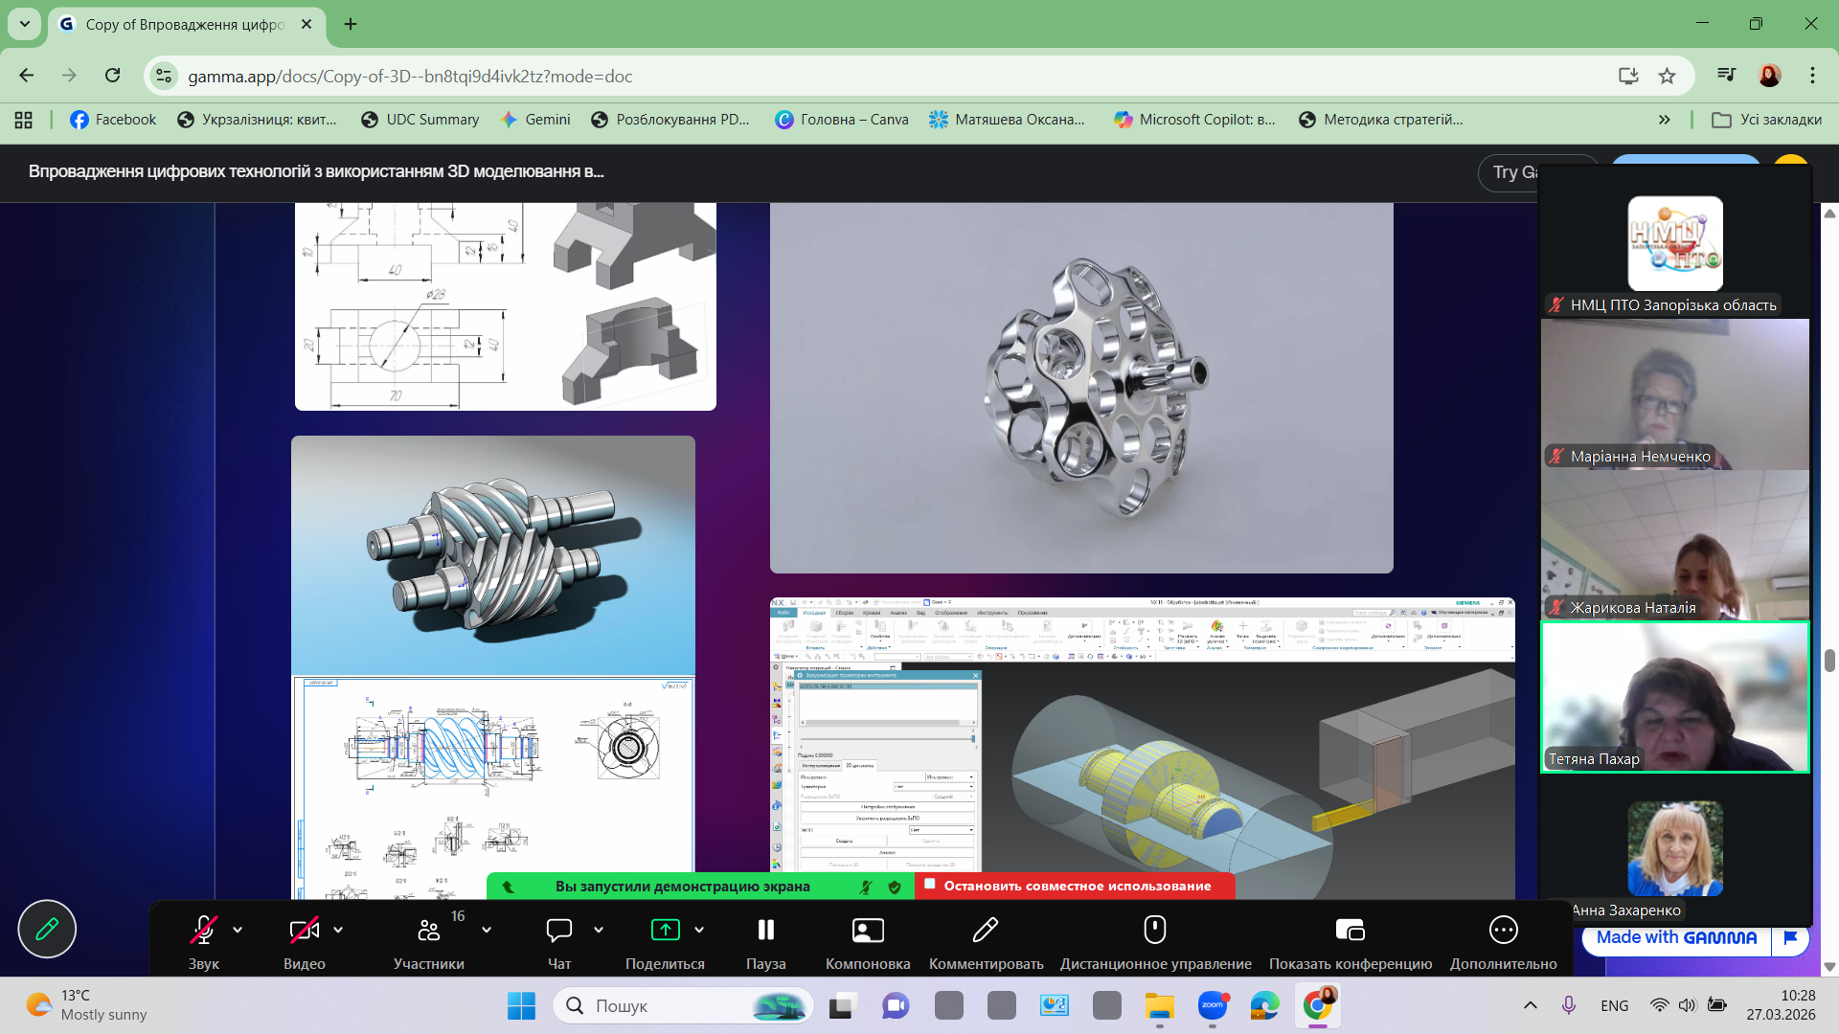Switch to the Copy of Впровадження browser tab
1839x1034 pixels.
[184, 24]
